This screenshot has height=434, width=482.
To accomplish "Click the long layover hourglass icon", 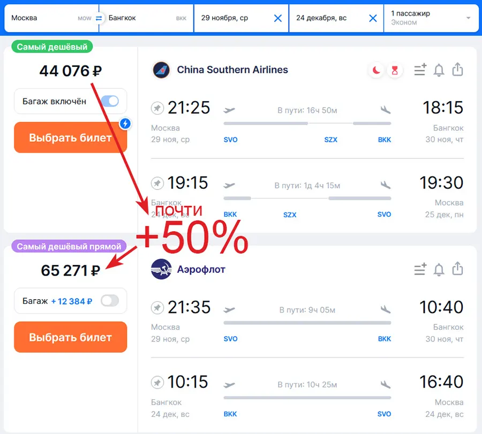I will click(395, 70).
